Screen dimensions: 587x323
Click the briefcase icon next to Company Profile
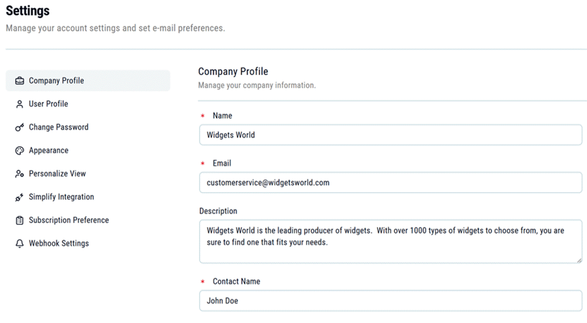(19, 80)
